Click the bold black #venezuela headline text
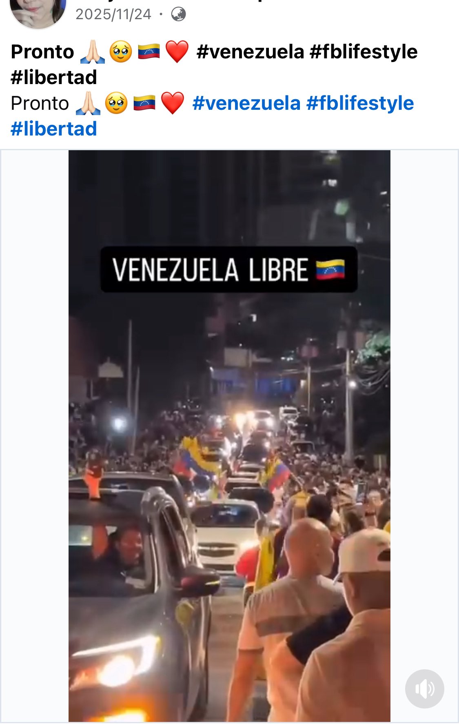Image resolution: width=459 pixels, height=724 pixels. tap(251, 52)
